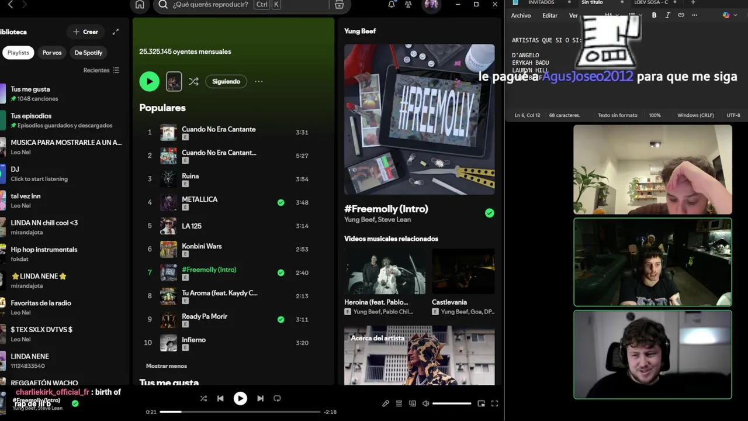The height and width of the screenshot is (421, 748).
Task: Open Friend Activity people icon
Action: pyautogui.click(x=408, y=5)
